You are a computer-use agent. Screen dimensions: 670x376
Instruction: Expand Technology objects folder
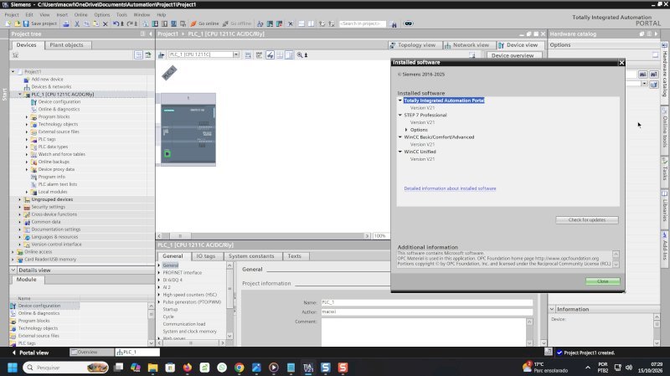pos(27,124)
